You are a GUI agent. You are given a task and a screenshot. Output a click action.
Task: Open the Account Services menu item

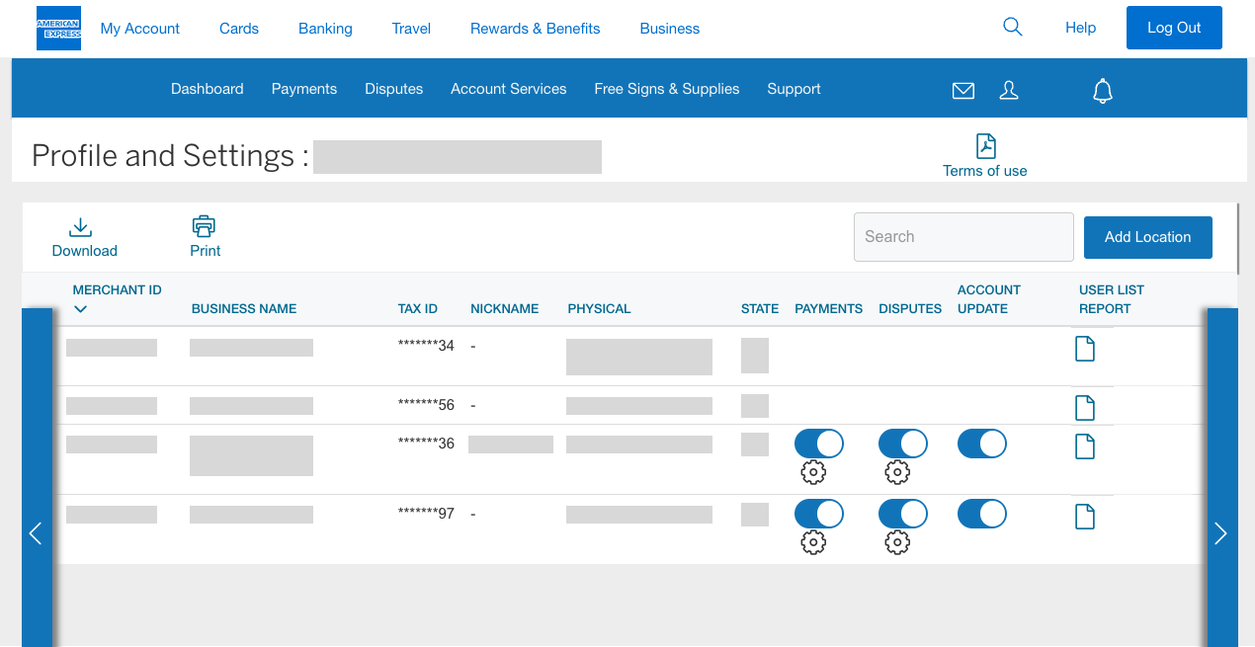[508, 89]
